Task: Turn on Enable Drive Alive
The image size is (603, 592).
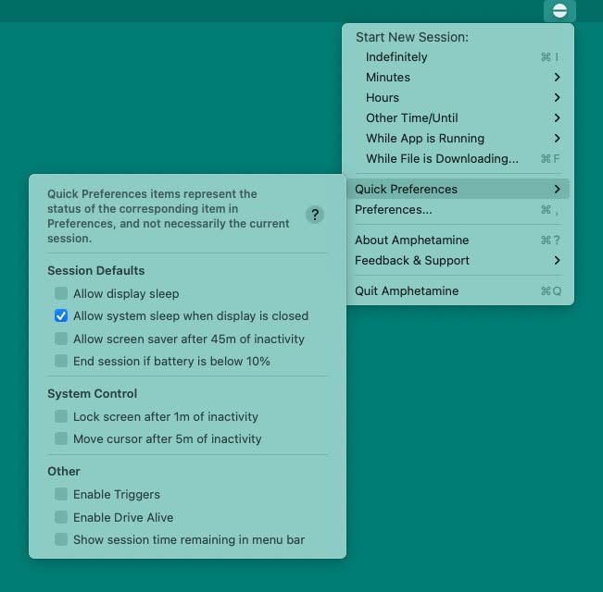Action: [61, 517]
